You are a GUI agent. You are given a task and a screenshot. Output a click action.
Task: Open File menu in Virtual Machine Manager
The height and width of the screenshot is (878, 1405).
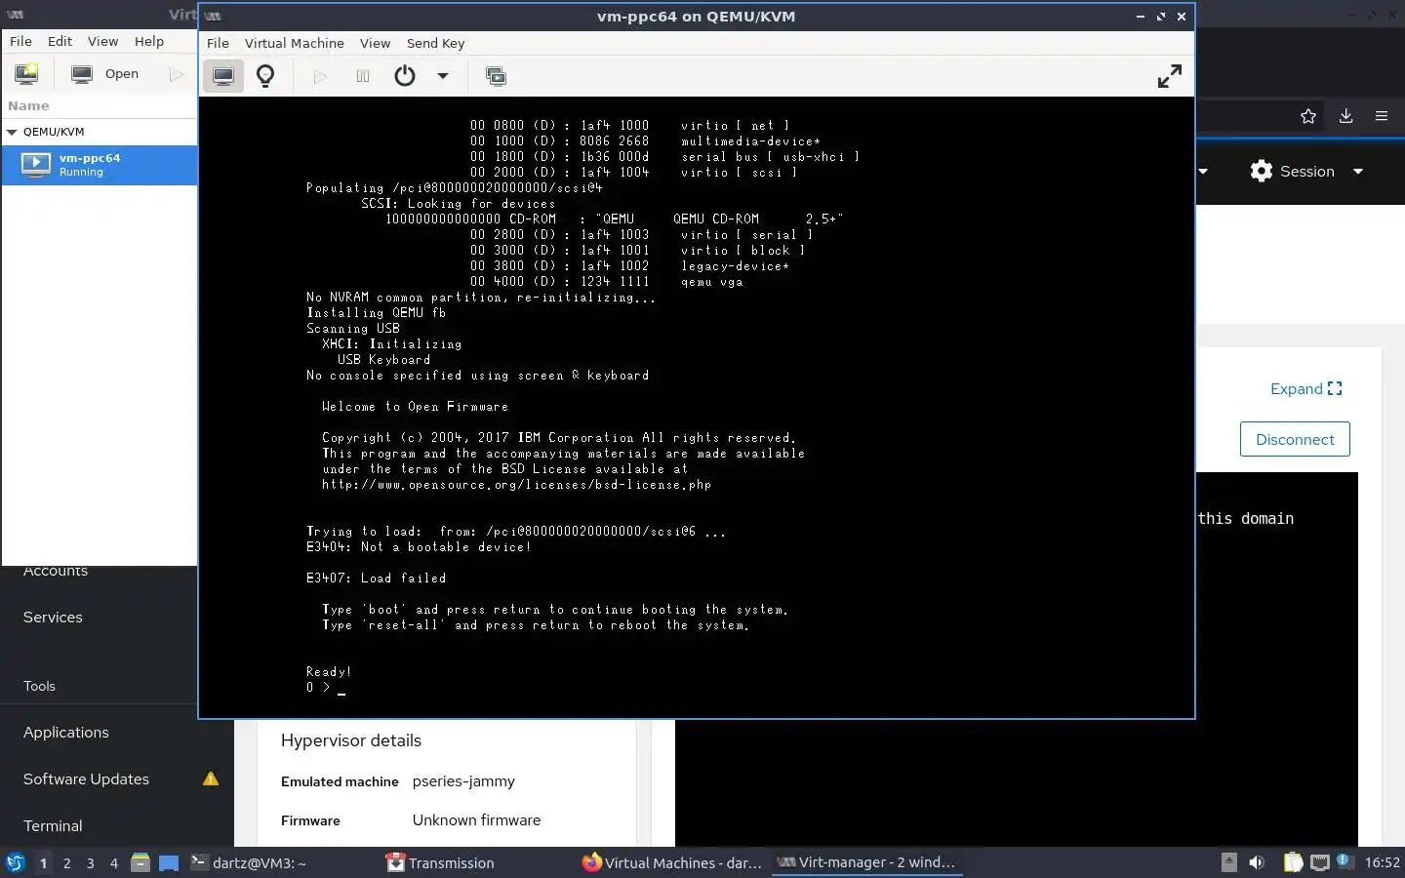click(20, 41)
